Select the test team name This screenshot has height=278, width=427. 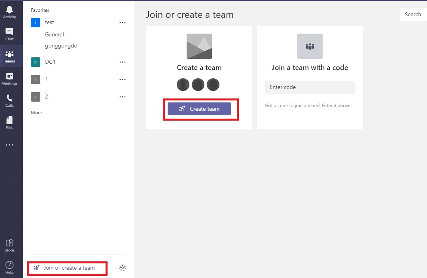pyautogui.click(x=49, y=22)
